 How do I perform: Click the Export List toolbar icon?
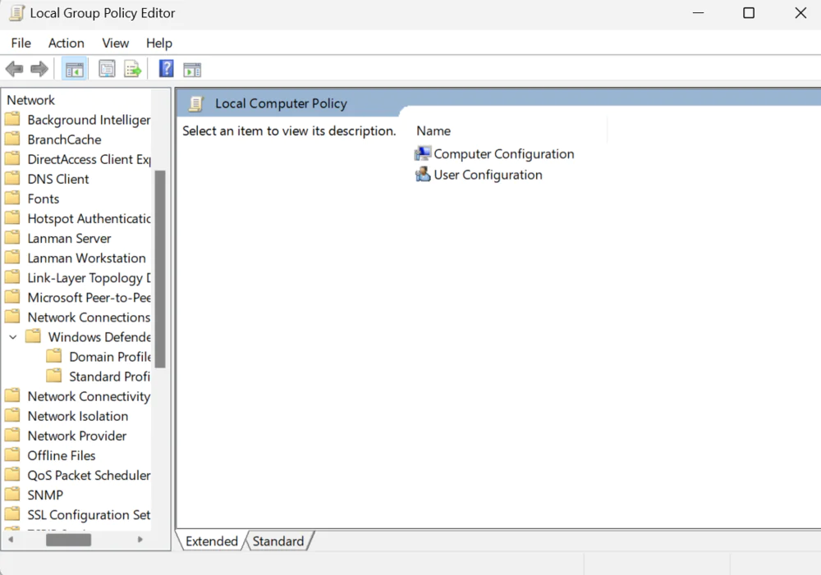(132, 69)
